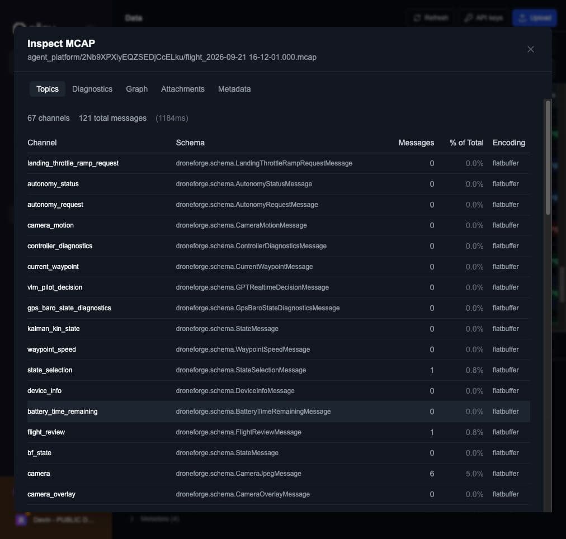Select the camera_motion channel

[x=50, y=225]
